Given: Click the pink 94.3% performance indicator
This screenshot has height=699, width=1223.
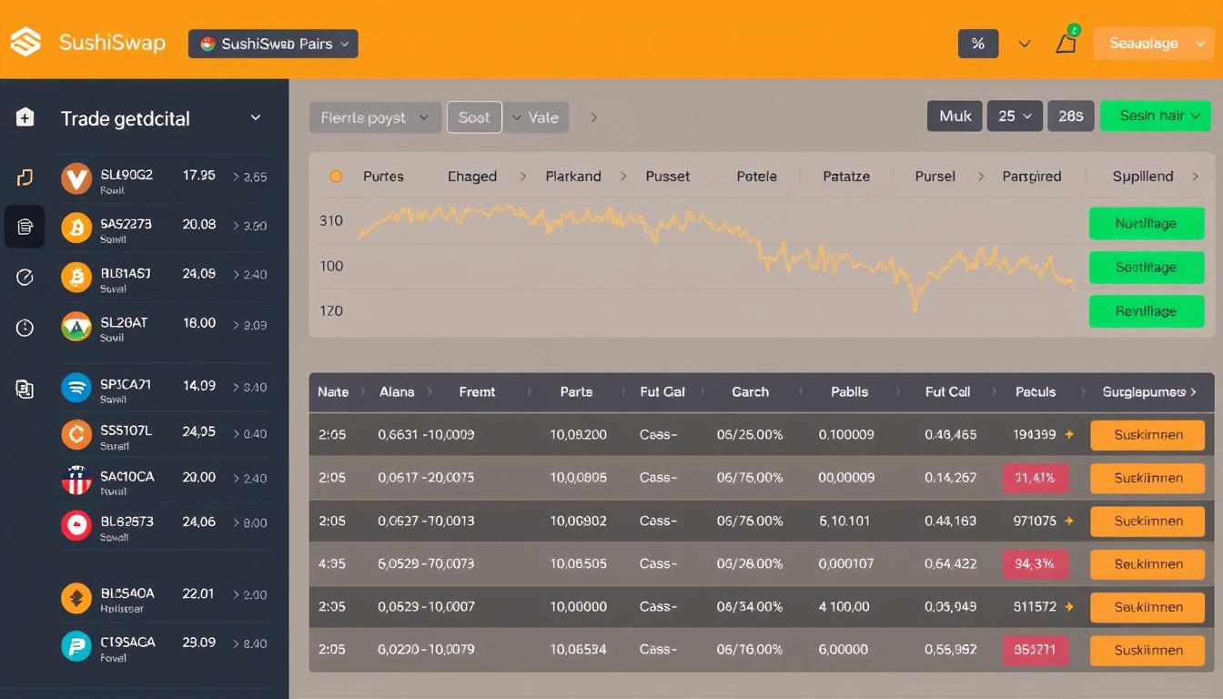Looking at the screenshot, I should [1036, 563].
